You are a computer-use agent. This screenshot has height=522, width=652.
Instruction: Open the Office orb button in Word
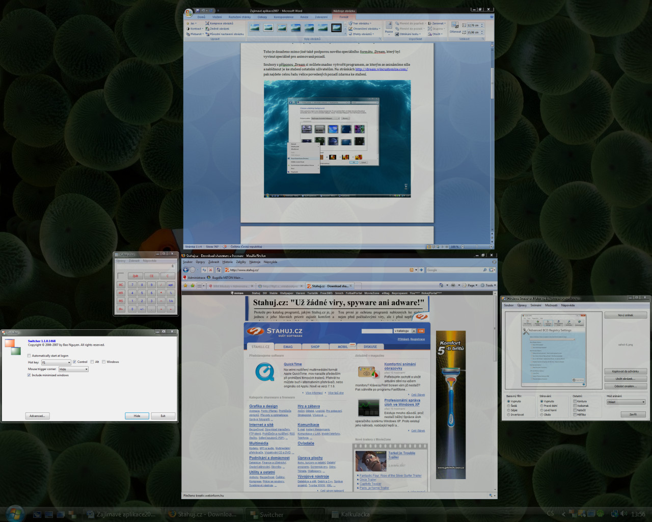(189, 12)
